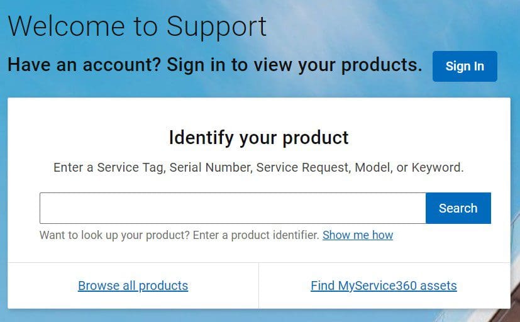Click the blue Sign In button
The width and height of the screenshot is (520, 322).
point(465,66)
